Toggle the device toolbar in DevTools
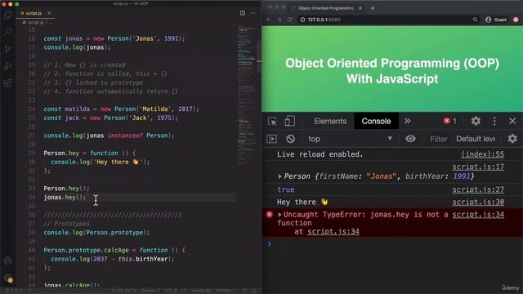523x294 pixels. click(x=289, y=121)
